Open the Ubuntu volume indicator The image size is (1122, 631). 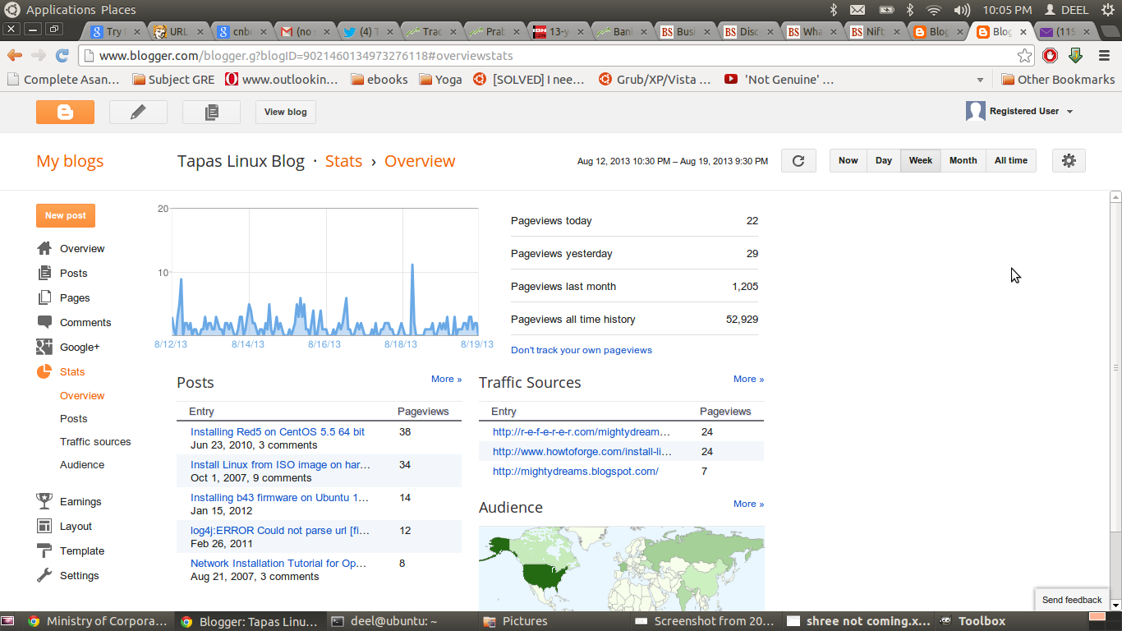click(962, 10)
